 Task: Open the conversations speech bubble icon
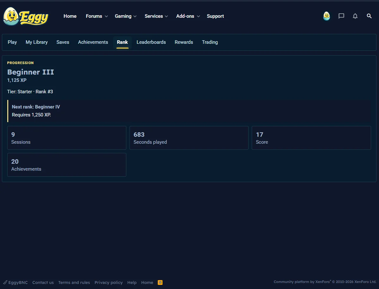[341, 16]
